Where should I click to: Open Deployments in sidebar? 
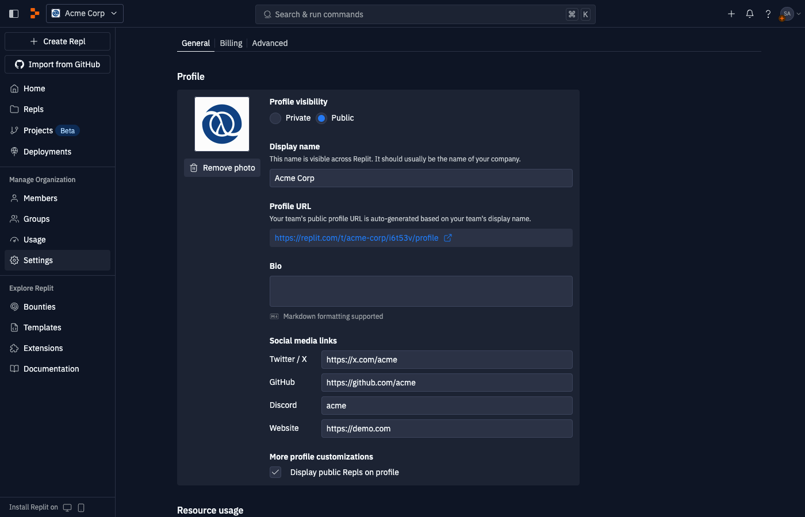[x=57, y=152]
